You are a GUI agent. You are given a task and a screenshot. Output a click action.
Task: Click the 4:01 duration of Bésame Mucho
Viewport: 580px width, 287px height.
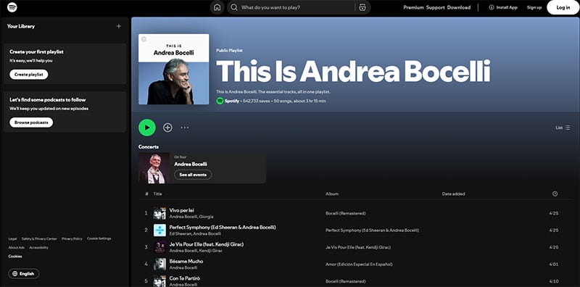[554, 265]
